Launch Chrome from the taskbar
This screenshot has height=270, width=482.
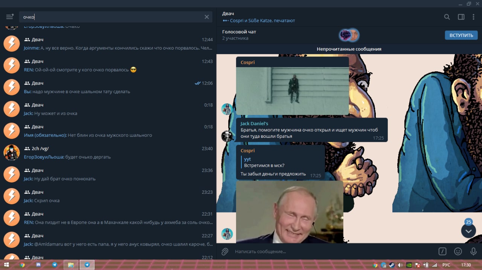[x=22, y=265]
